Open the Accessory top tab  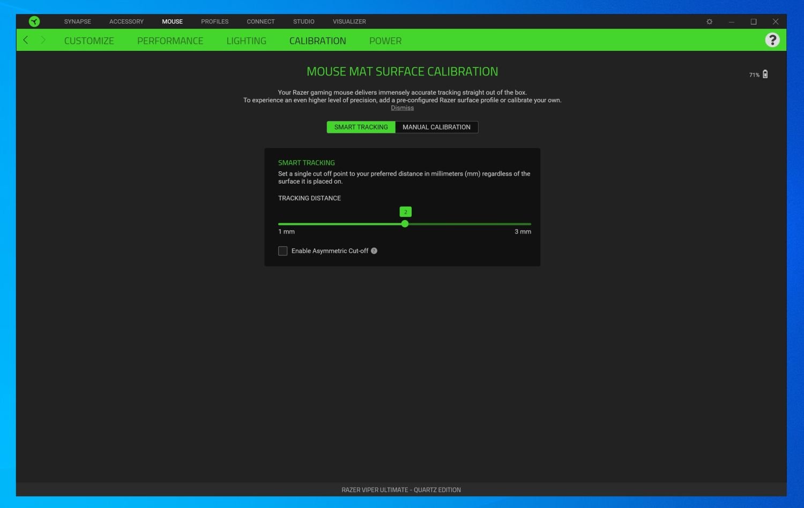coord(126,22)
